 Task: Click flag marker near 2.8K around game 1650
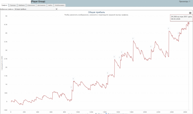(x=122, y=52)
